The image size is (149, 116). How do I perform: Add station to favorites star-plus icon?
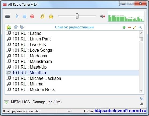click(x=9, y=27)
